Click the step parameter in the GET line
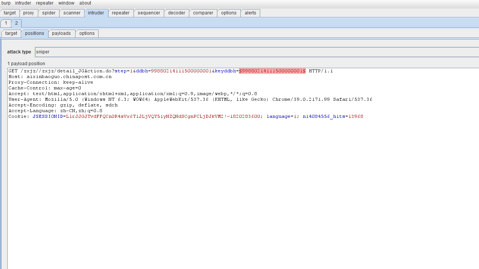479x269 pixels. coord(124,71)
